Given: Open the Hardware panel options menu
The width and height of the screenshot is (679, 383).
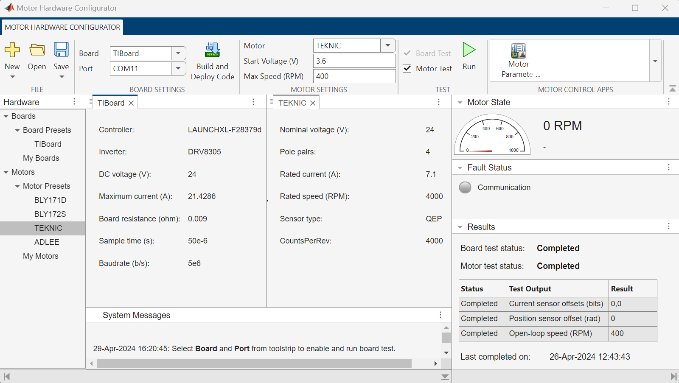Looking at the screenshot, I should pos(74,102).
